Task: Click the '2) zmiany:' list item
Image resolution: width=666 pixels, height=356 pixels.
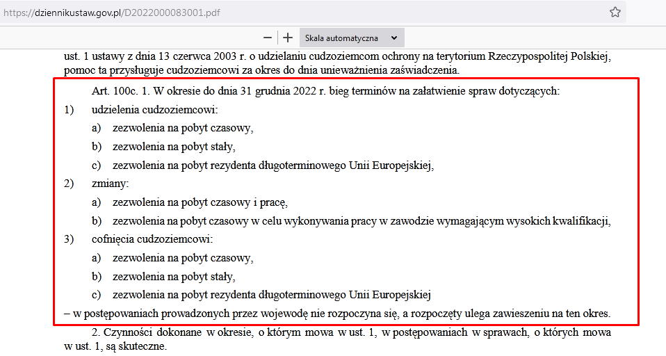Action: 97,184
